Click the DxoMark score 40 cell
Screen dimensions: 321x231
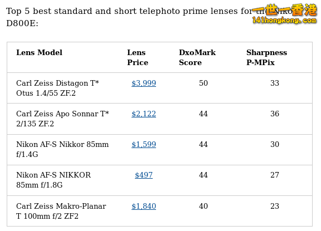tap(203, 207)
